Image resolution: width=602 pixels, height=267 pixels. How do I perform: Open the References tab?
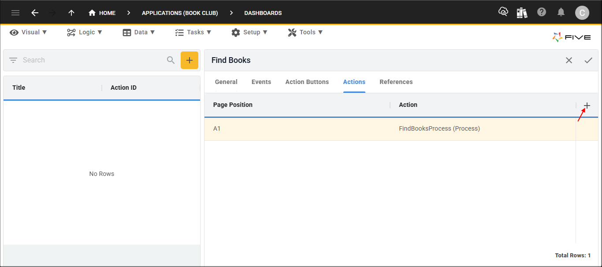396,82
